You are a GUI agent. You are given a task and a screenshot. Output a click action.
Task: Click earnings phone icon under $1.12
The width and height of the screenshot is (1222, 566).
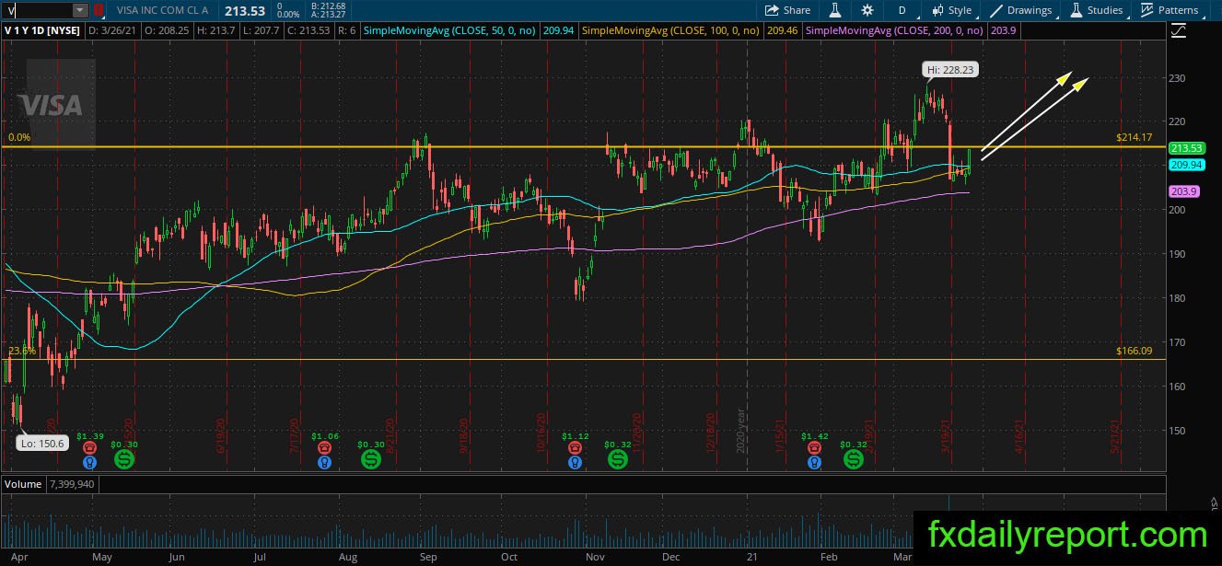pos(575,447)
